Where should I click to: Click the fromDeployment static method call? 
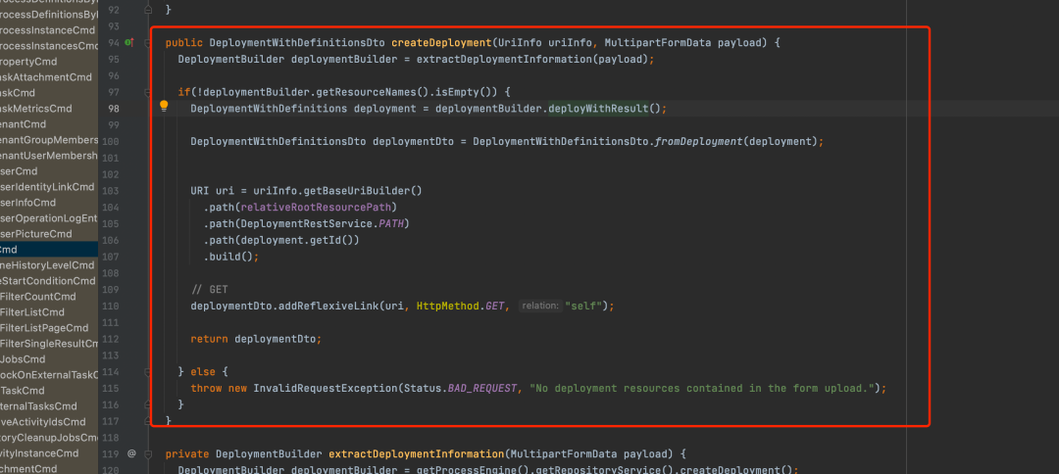pyautogui.click(x=698, y=142)
